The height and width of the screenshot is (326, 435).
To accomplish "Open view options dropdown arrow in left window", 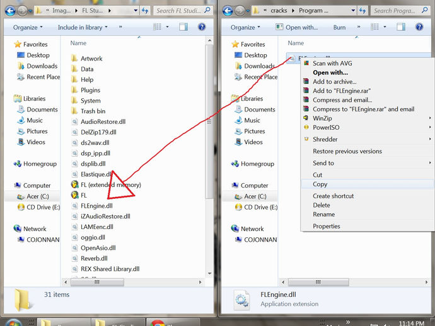I will pos(167,27).
